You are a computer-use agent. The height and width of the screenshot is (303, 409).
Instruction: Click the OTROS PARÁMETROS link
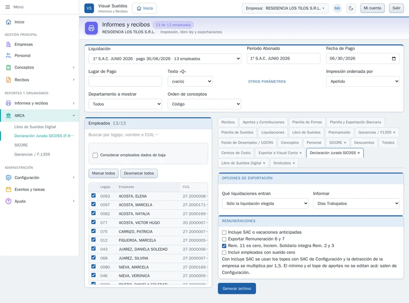267,82
